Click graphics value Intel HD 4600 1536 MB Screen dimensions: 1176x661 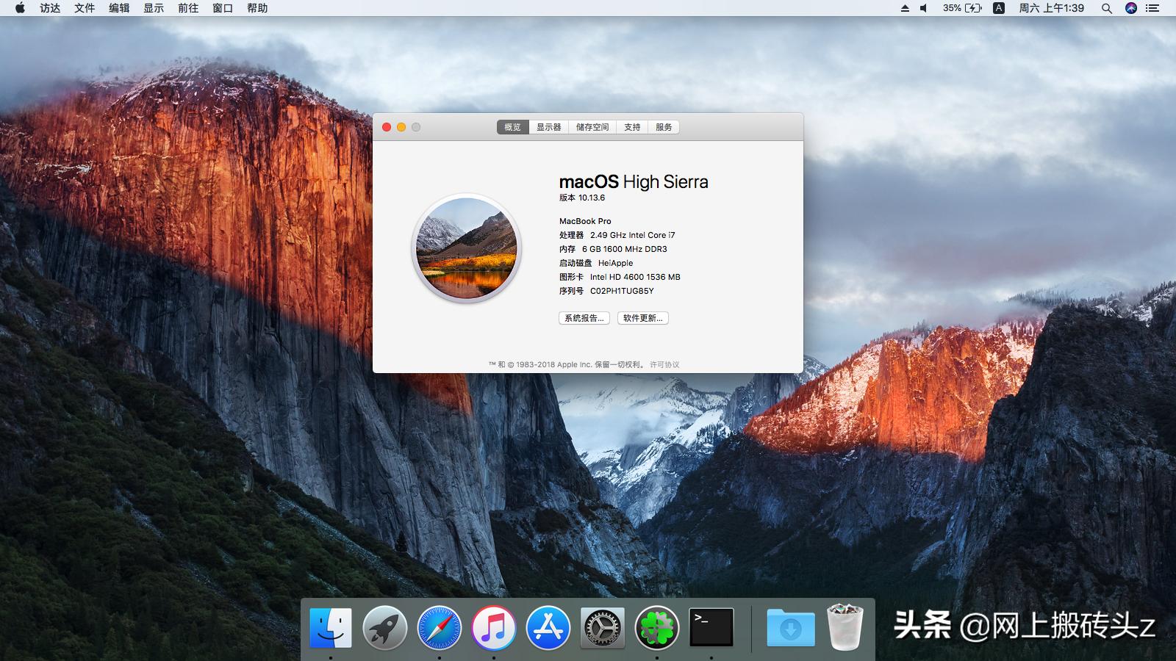pyautogui.click(x=635, y=277)
